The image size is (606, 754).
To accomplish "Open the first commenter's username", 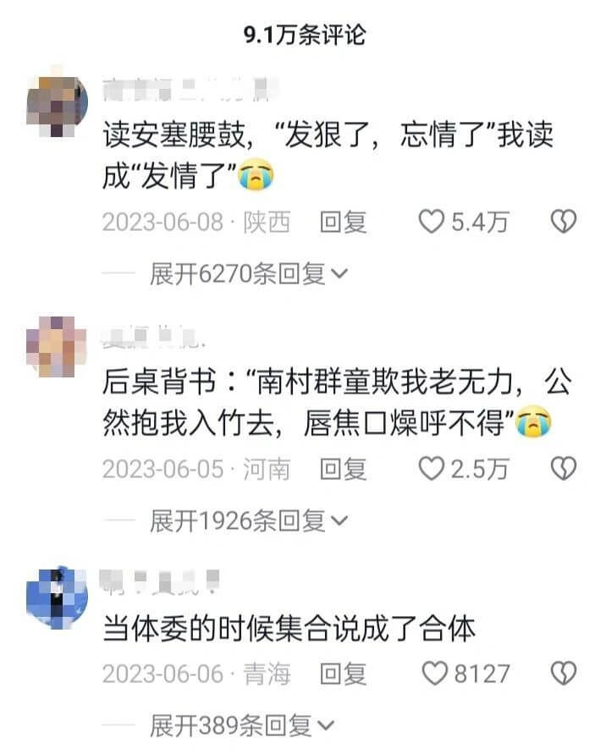I will [191, 91].
